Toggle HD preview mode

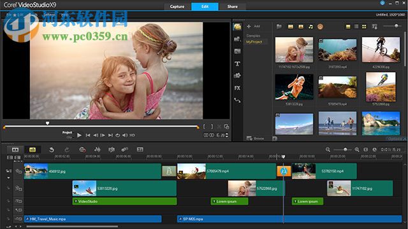132,135
